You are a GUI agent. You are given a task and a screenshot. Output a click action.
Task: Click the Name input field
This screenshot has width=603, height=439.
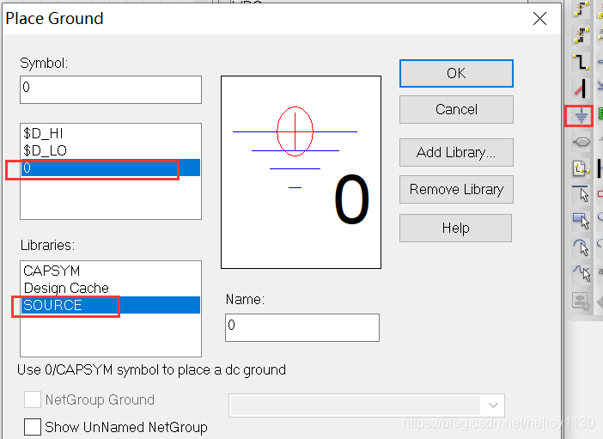(302, 327)
